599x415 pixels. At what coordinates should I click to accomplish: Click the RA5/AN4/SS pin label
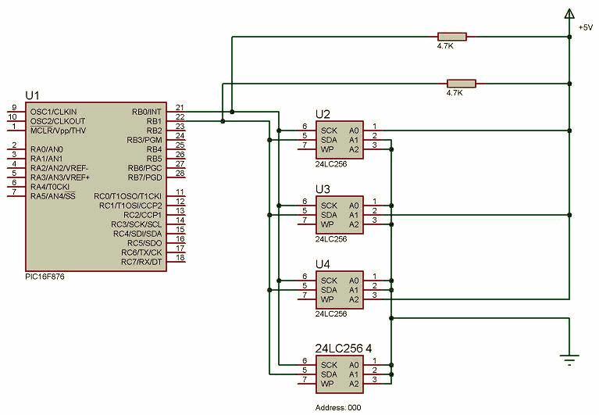(x=53, y=196)
